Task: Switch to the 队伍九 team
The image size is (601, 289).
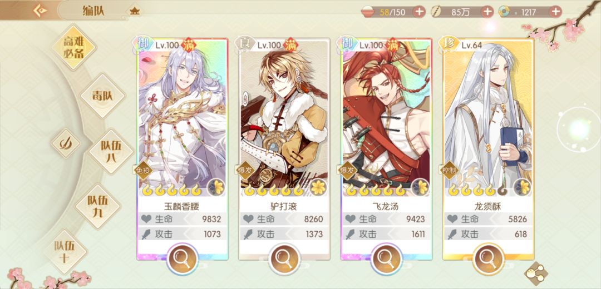Action: (97, 206)
